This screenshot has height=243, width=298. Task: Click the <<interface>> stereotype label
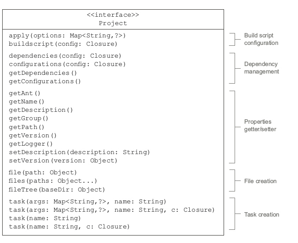(x=113, y=15)
